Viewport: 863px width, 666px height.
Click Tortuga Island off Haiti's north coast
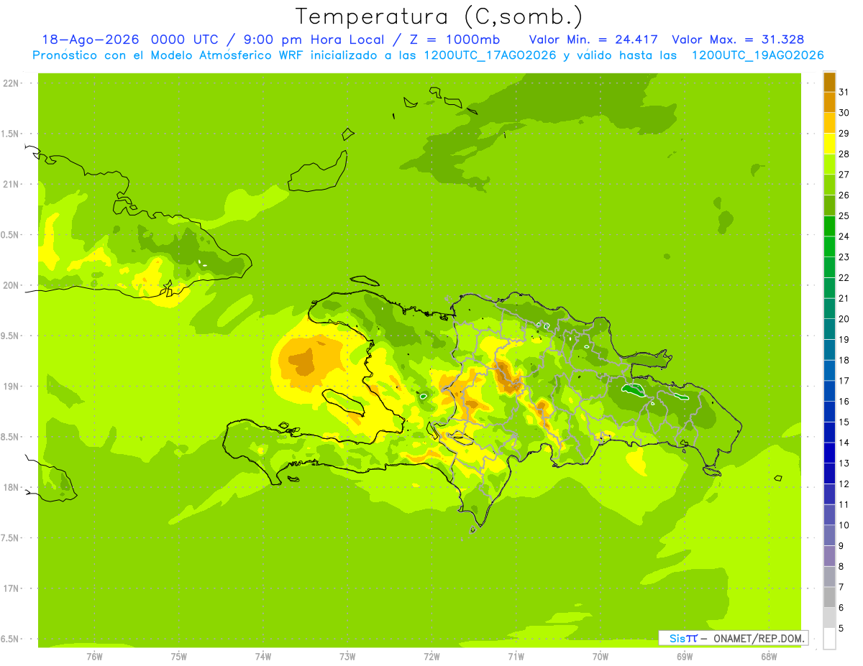coord(365,281)
